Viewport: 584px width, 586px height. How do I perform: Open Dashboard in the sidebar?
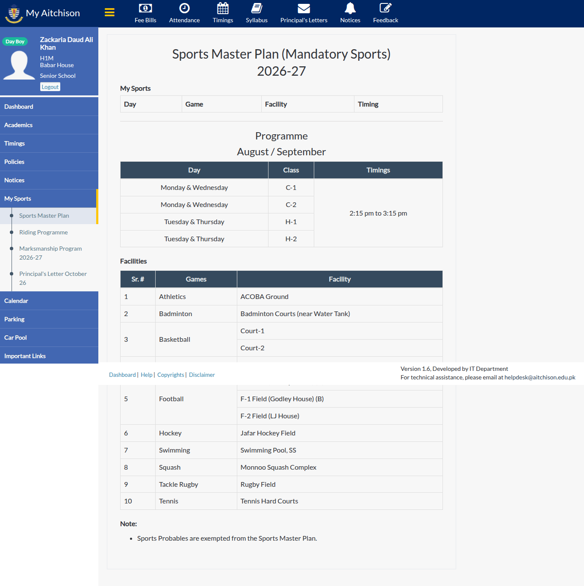49,107
